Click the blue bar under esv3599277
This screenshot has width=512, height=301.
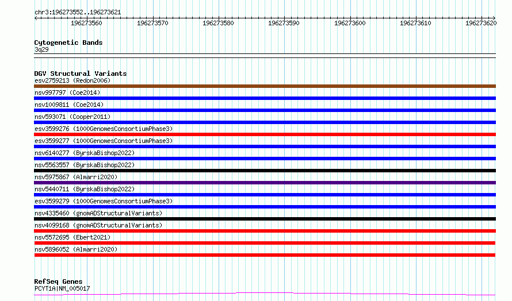point(265,146)
